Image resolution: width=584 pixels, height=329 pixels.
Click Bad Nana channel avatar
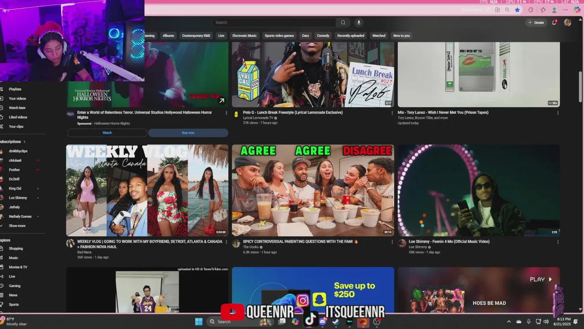[x=70, y=244]
